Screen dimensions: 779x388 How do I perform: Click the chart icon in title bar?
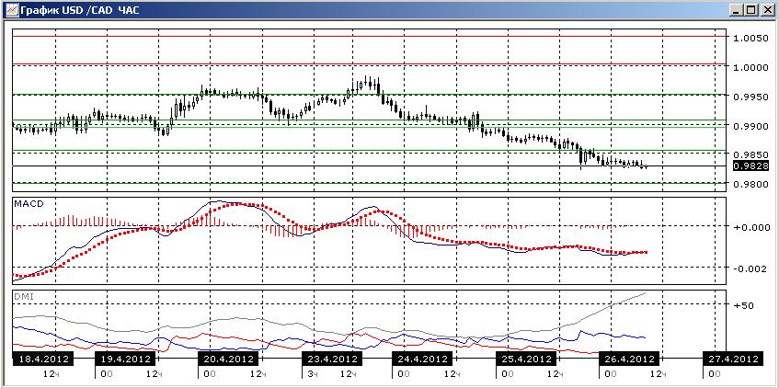11,9
